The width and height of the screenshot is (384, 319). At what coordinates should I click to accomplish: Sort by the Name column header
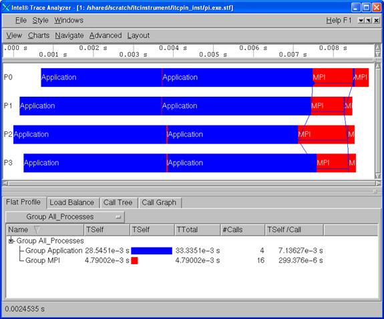45,230
